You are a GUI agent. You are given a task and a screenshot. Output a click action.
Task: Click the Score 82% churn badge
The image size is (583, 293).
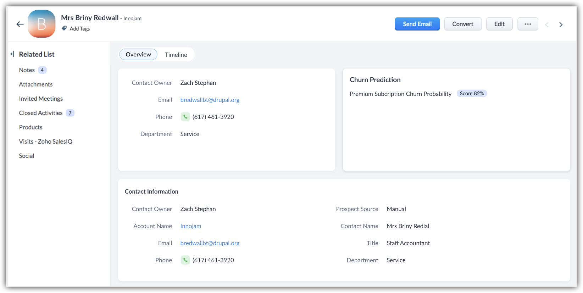click(x=472, y=94)
